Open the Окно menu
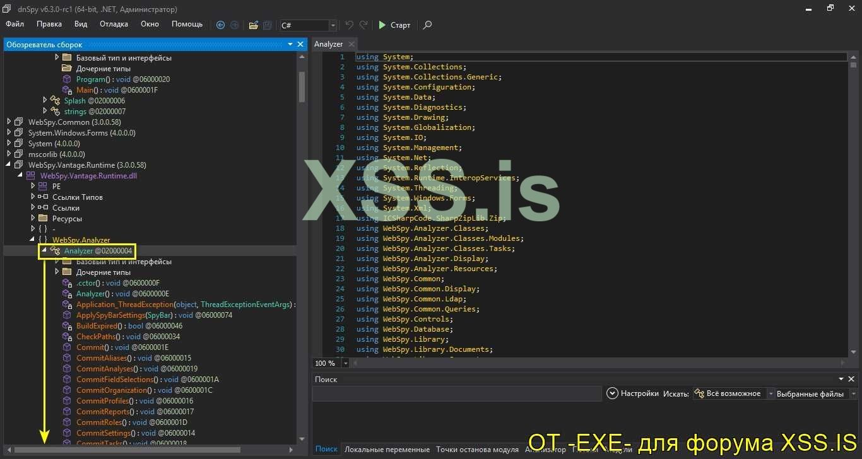Image resolution: width=862 pixels, height=459 pixels. pyautogui.click(x=150, y=24)
